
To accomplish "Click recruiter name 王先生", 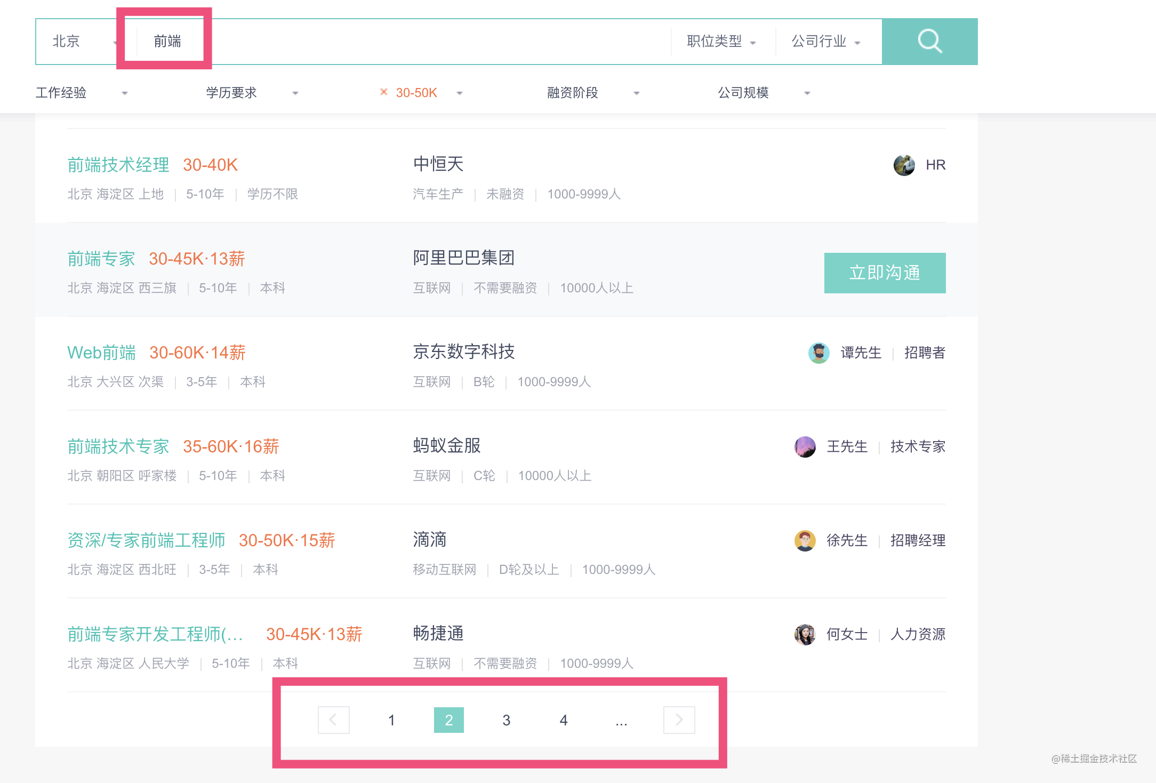I will pyautogui.click(x=847, y=447).
